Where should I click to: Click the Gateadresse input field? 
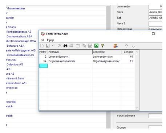click(x=155, y=29)
